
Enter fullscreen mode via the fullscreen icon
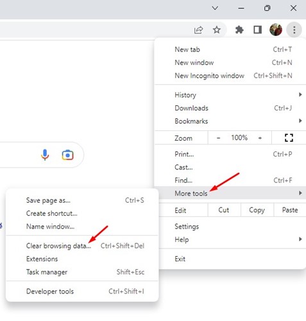coord(289,137)
